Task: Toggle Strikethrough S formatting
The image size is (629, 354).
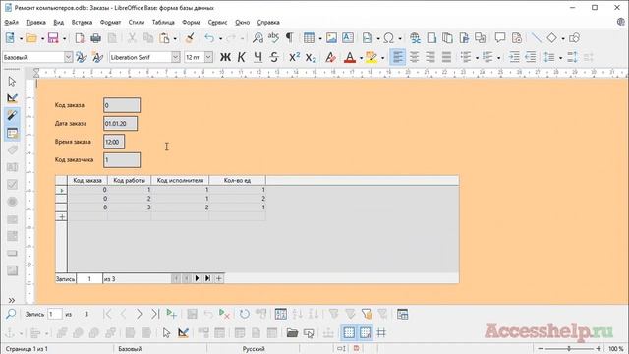Action: 274,57
